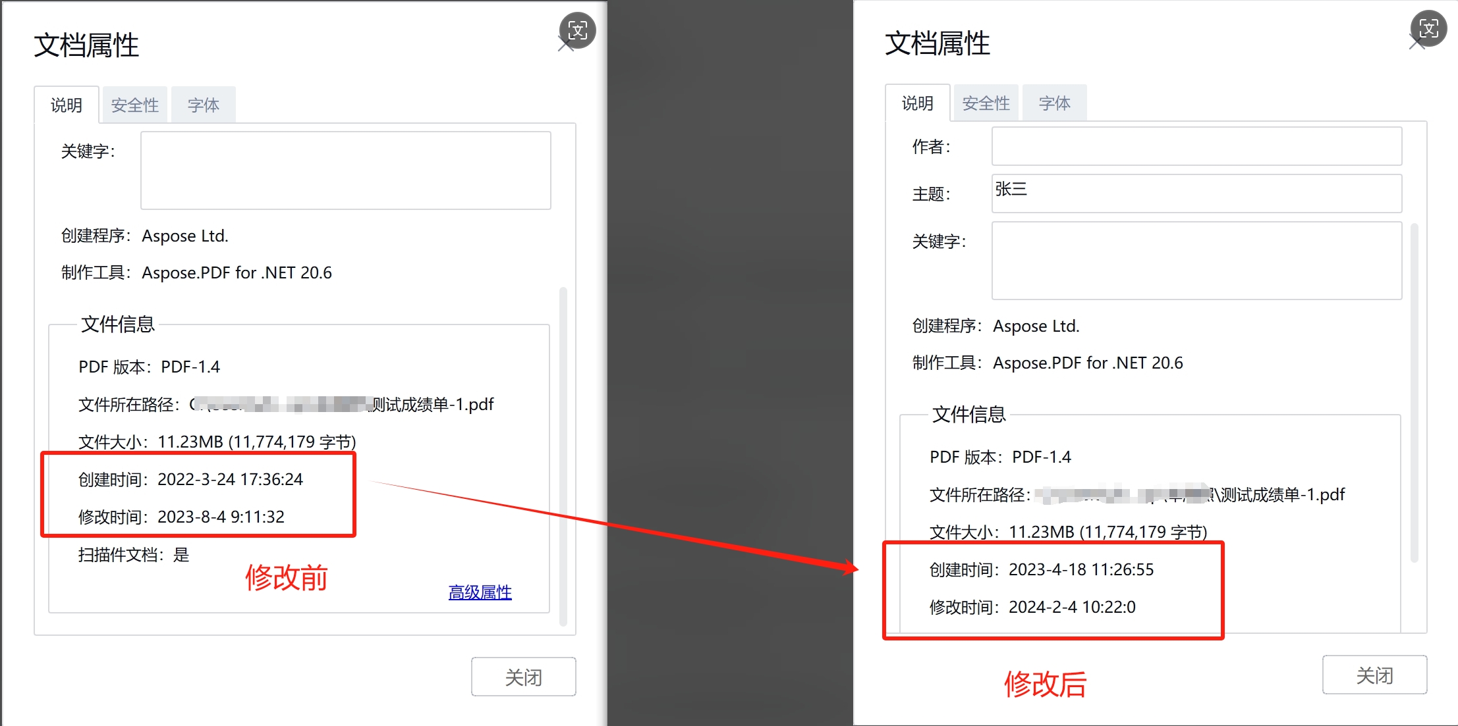The width and height of the screenshot is (1458, 726).
Task: Click the translate icon in right dialog
Action: (1428, 28)
